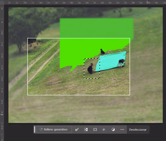Click the black dog on the hill
The height and width of the screenshot is (141, 166).
(x=102, y=51)
